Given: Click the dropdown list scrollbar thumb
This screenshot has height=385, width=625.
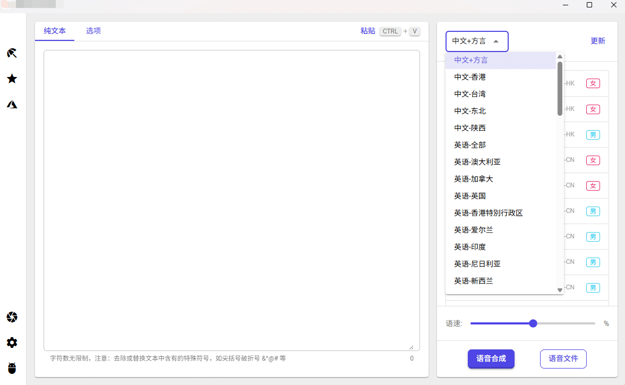Looking at the screenshot, I should (560, 89).
